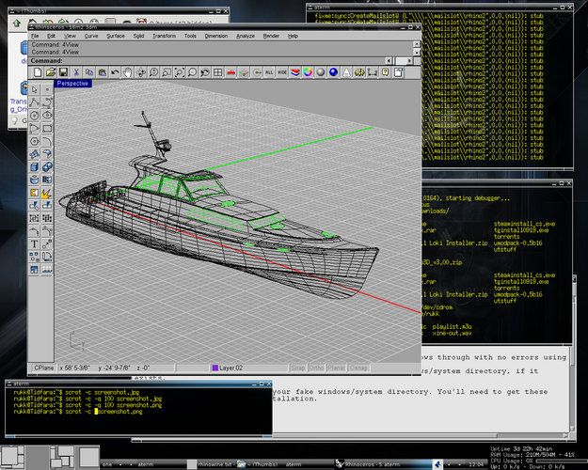This screenshot has width=588, height=470.
Task: Click the CPlane status bar pane
Action: coord(44,368)
